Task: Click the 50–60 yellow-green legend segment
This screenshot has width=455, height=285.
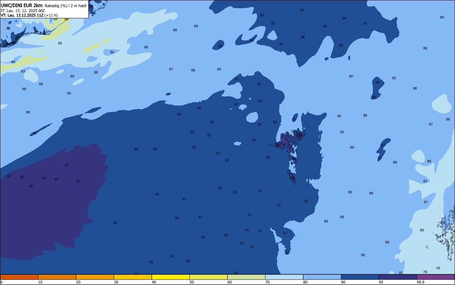Action: pos(208,277)
